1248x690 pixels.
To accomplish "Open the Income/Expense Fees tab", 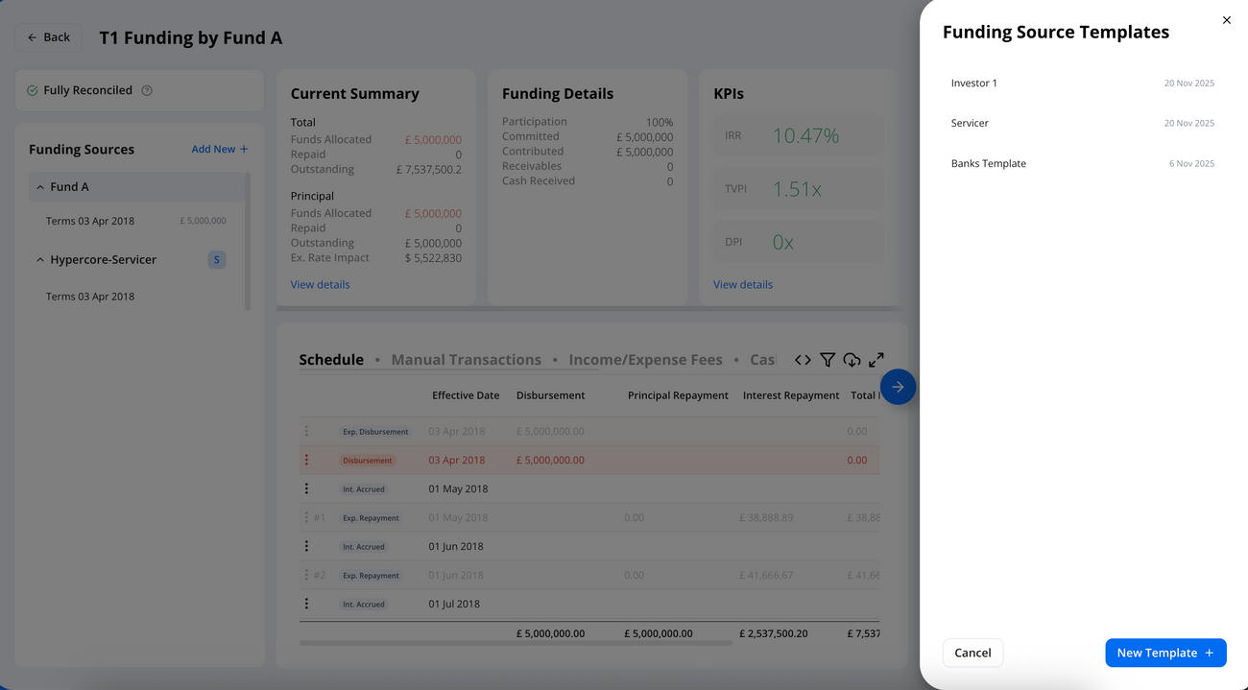I will point(645,359).
